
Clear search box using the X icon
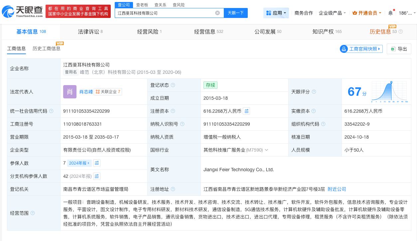pos(218,13)
